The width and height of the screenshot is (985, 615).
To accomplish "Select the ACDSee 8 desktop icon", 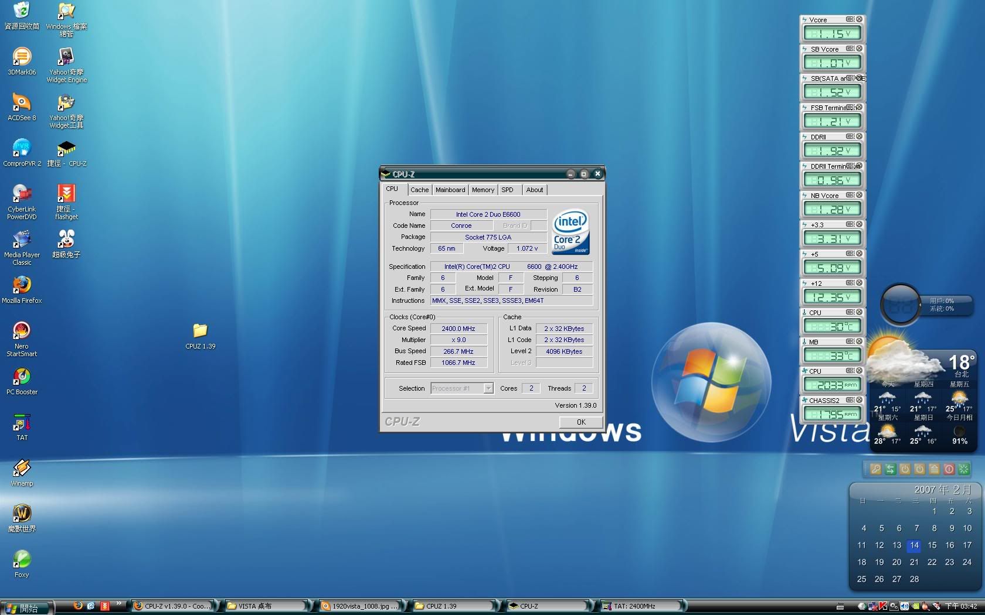I will point(22,107).
